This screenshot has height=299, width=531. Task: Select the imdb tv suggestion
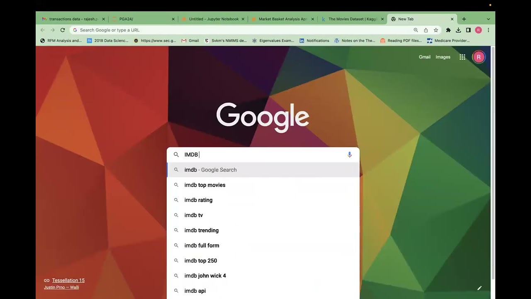(x=263, y=215)
